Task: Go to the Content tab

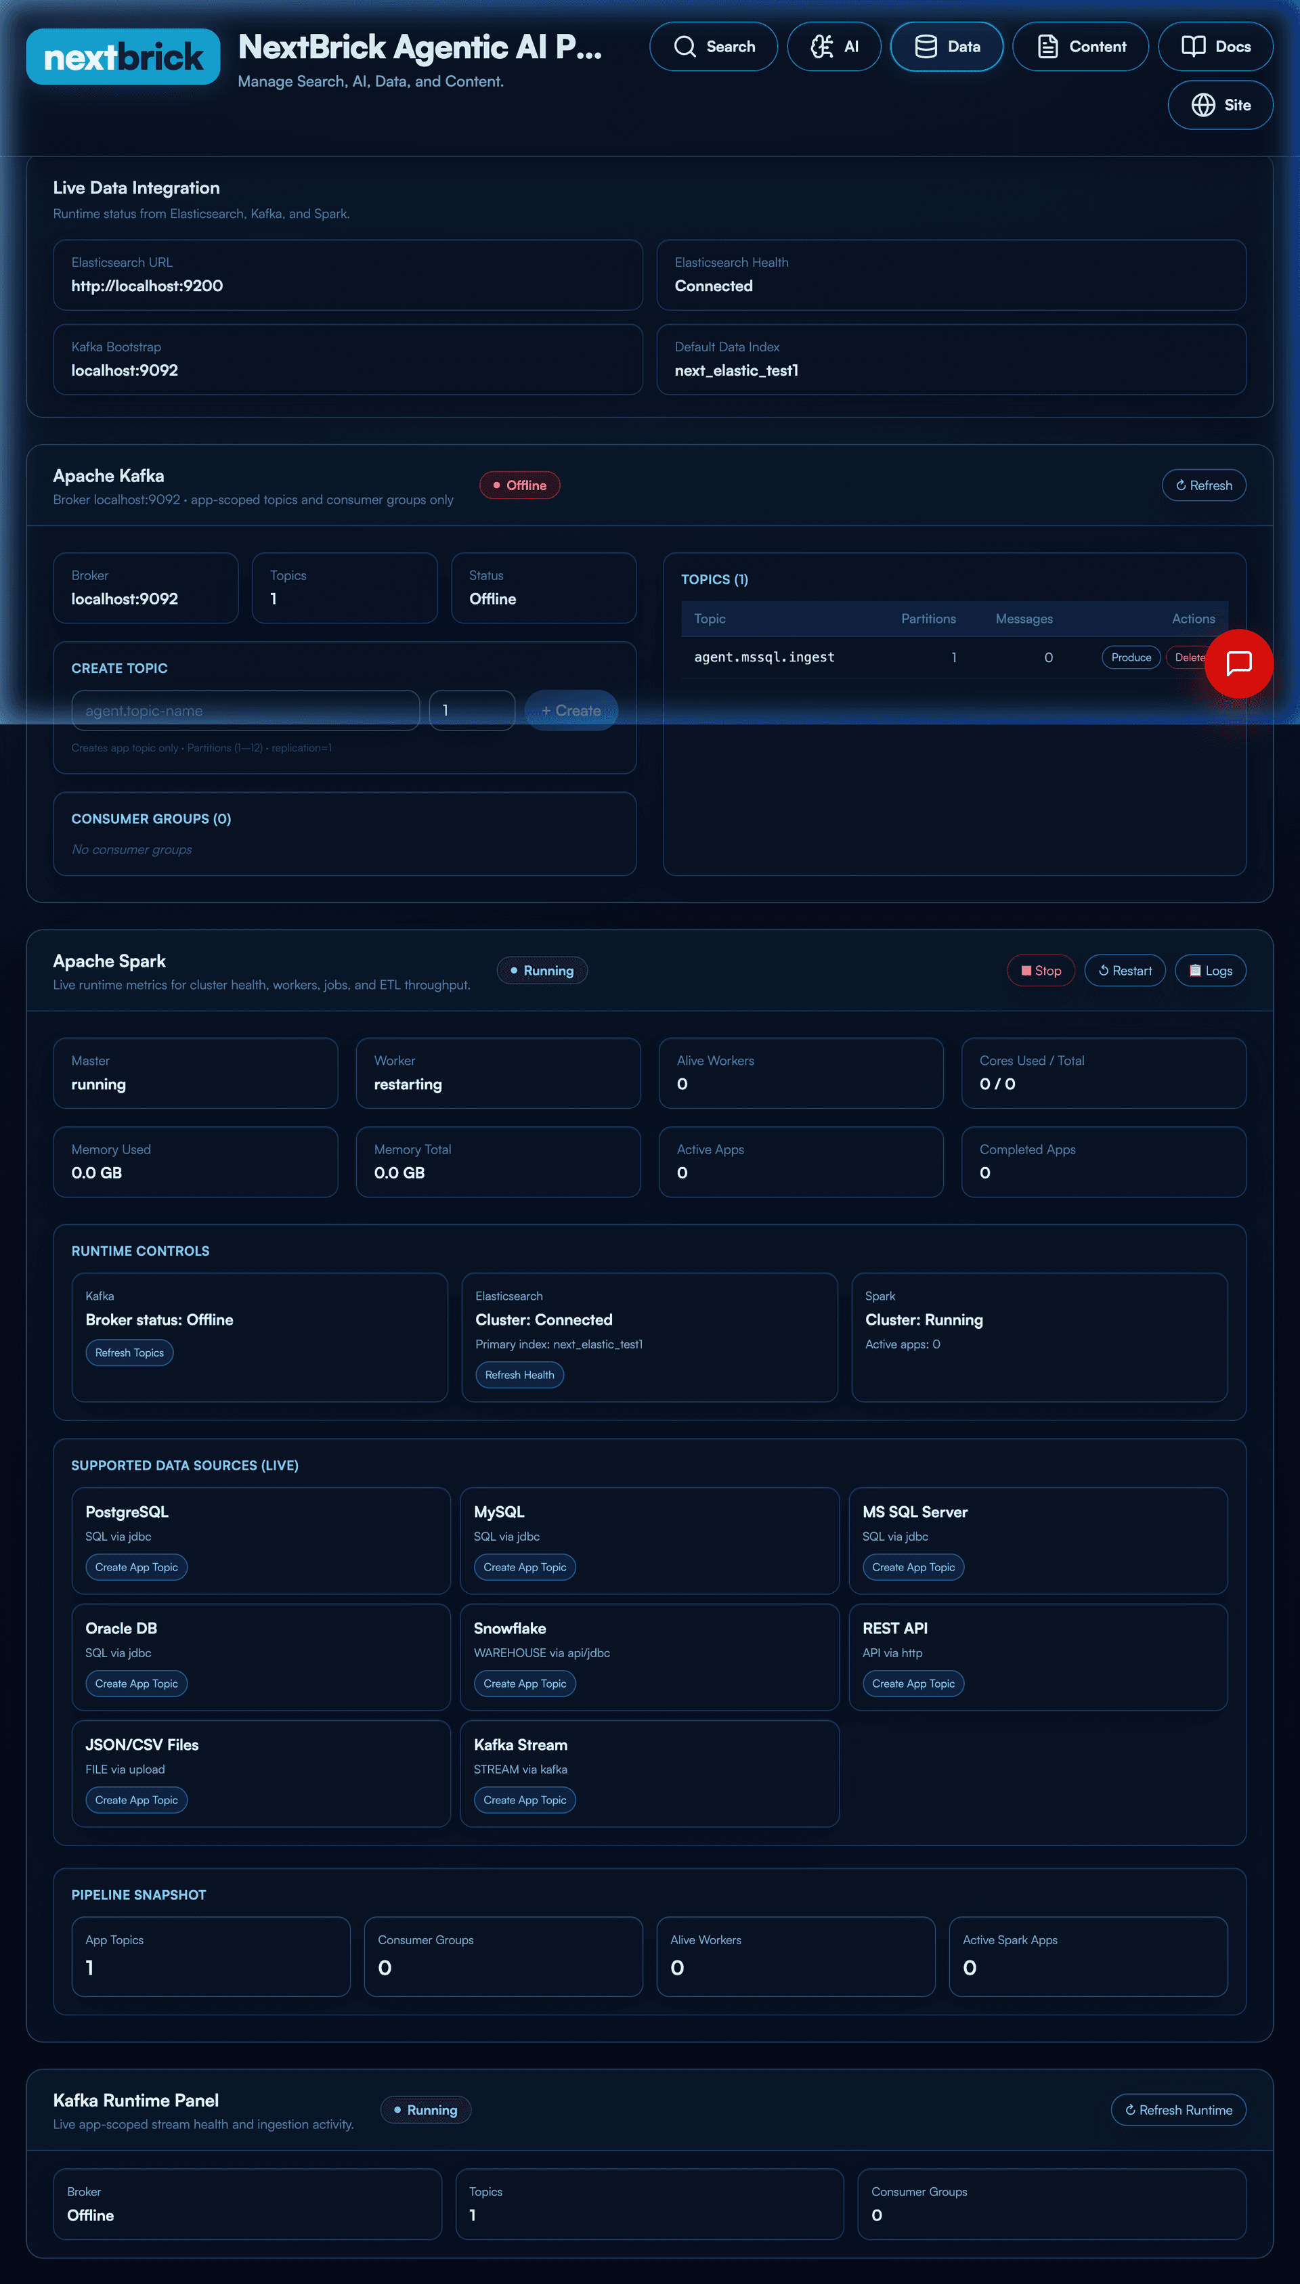Action: 1081,47
